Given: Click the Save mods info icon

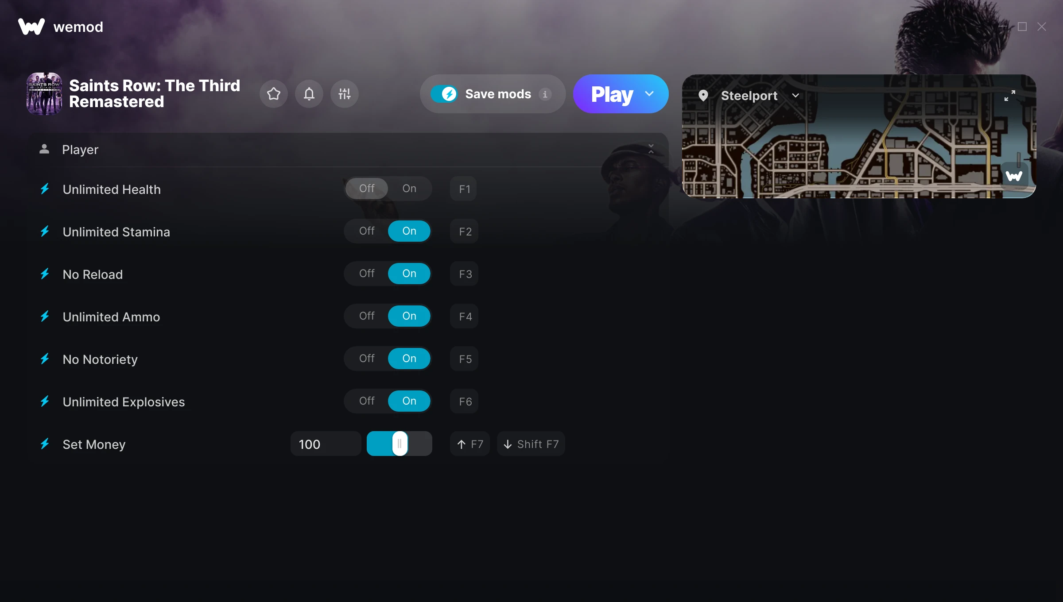Looking at the screenshot, I should pos(545,94).
